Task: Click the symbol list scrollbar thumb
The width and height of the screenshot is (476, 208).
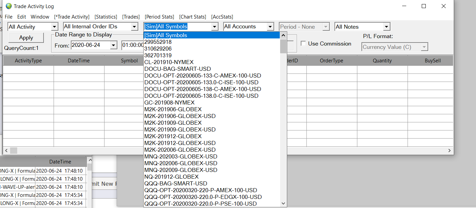Action: 283,46
